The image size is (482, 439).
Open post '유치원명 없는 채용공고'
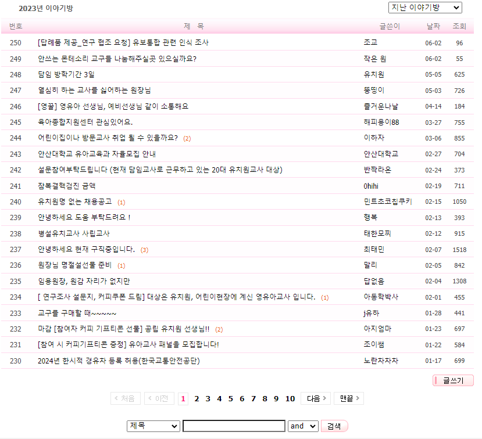pyautogui.click(x=75, y=201)
